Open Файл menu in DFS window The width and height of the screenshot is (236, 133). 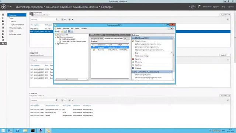click(x=59, y=28)
